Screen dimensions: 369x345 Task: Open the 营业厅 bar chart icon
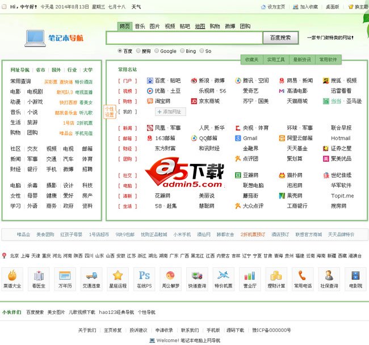pyautogui.click(x=250, y=276)
